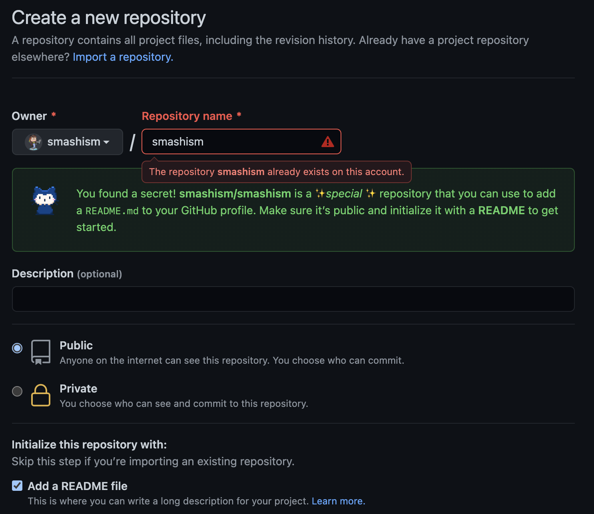Viewport: 594px width, 514px height.
Task: Click the 'Add a README file' label
Action: coord(78,486)
